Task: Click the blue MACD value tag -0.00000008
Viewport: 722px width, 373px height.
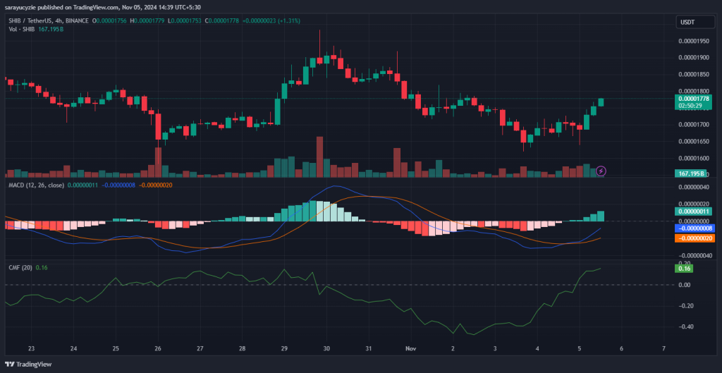Action: [693, 228]
